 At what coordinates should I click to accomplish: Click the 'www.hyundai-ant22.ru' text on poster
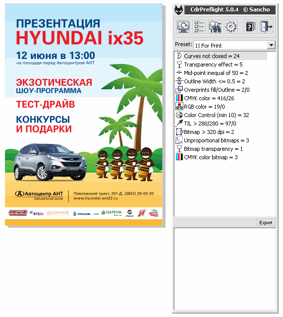tap(96, 198)
